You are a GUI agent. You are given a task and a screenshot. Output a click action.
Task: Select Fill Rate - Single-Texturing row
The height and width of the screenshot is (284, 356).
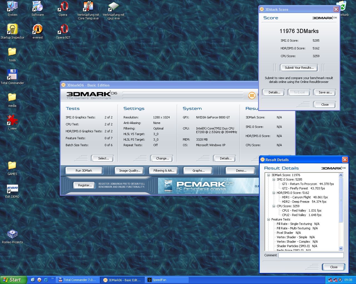click(x=298, y=224)
